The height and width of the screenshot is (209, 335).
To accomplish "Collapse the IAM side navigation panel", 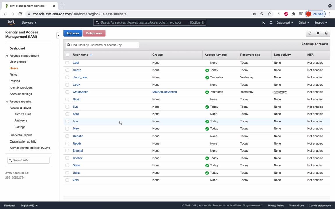I will [58, 36].
